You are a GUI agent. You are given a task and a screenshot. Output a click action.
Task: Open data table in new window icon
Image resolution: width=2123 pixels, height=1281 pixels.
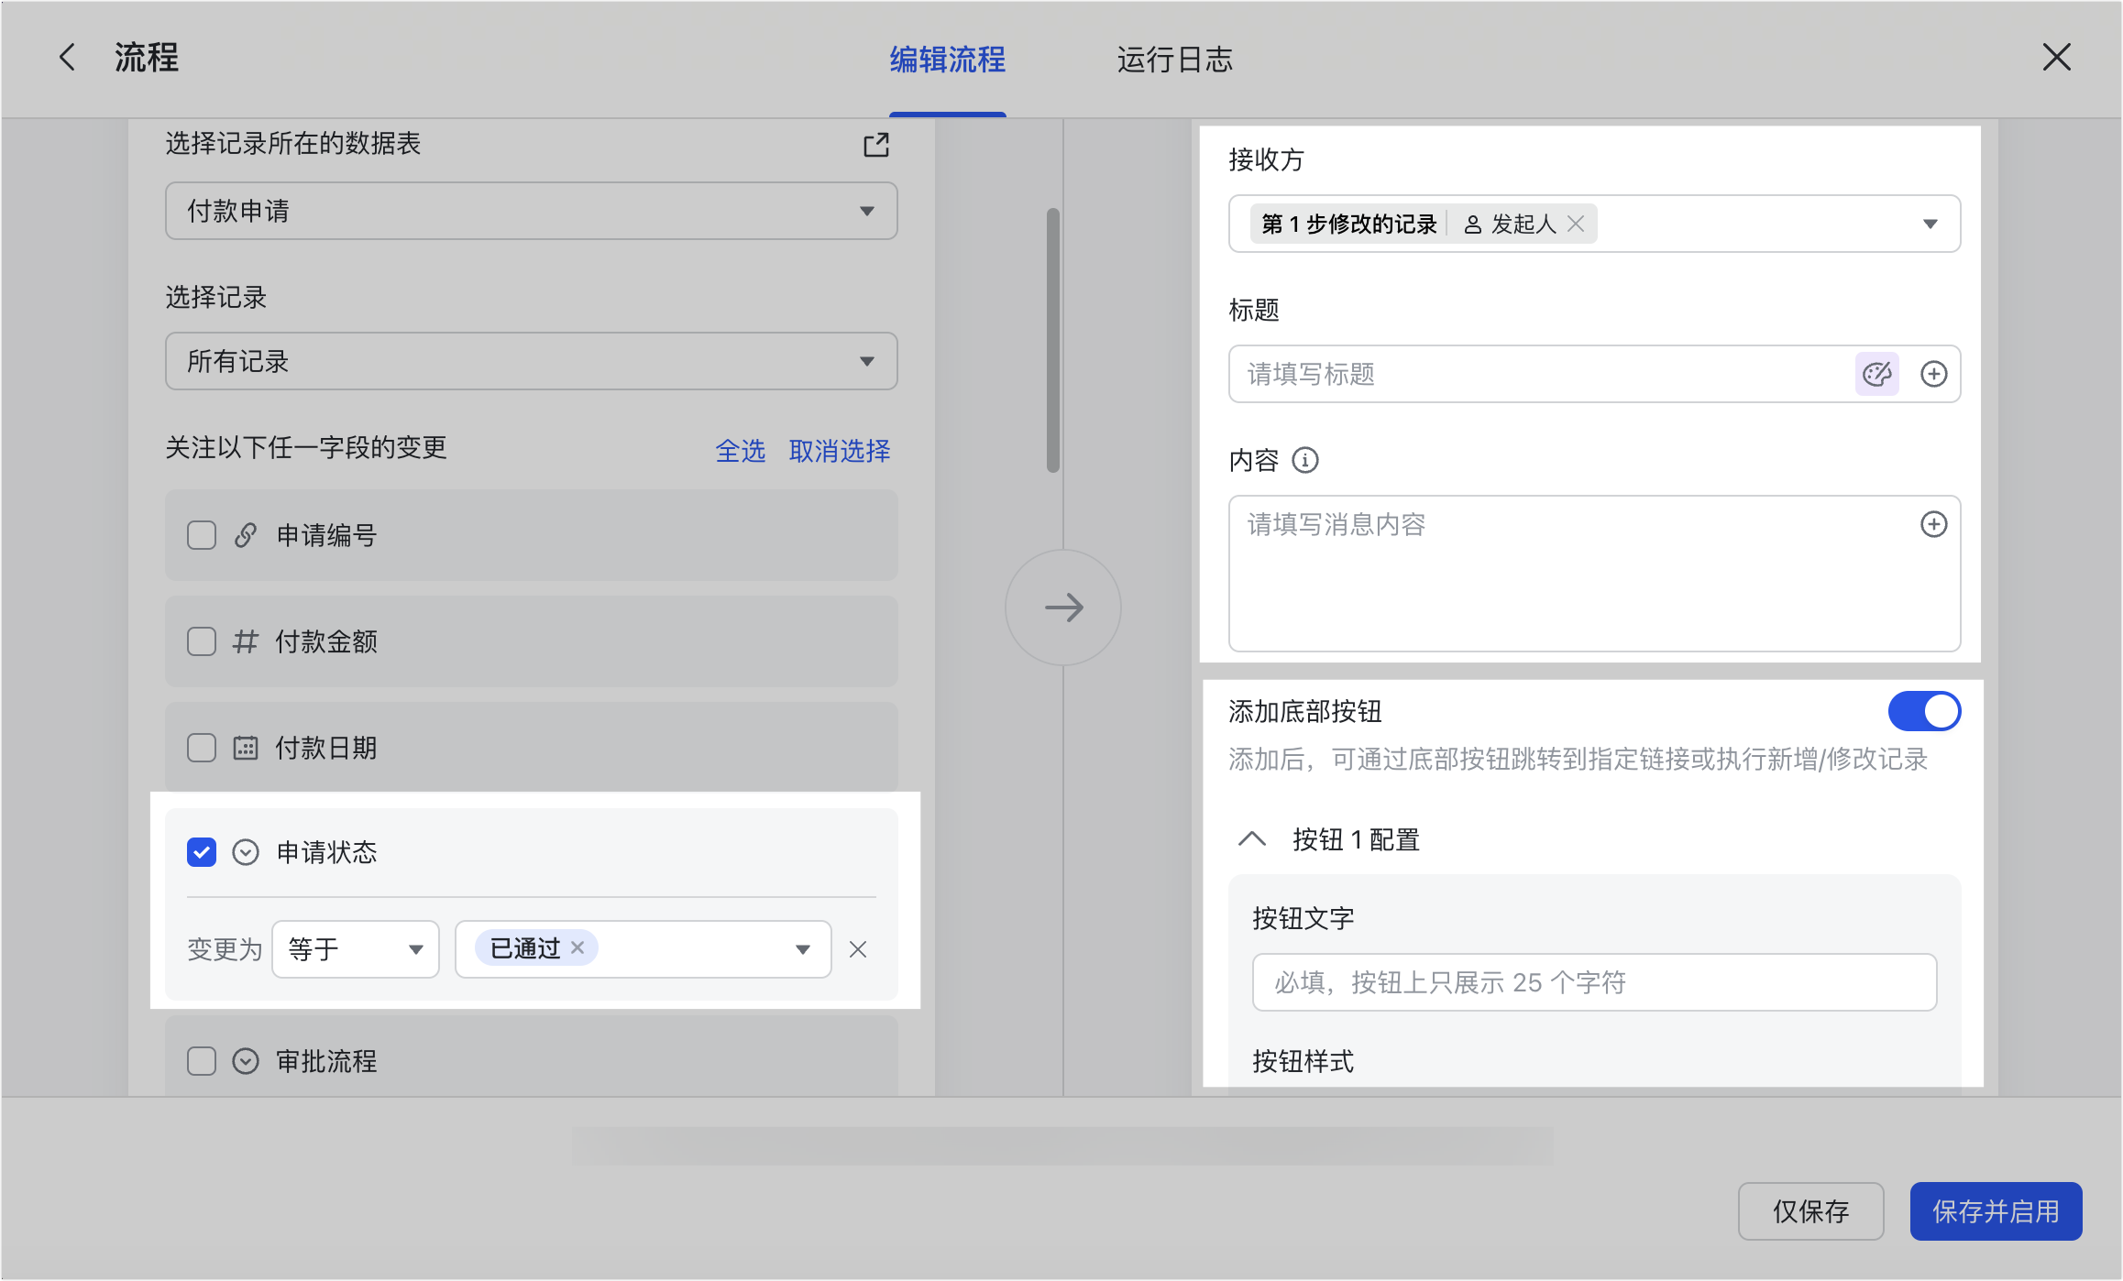[876, 145]
